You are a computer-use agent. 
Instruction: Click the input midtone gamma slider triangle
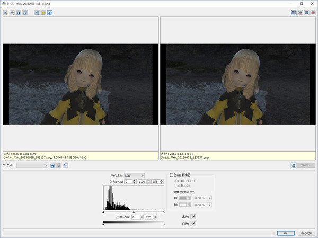coord(134,212)
